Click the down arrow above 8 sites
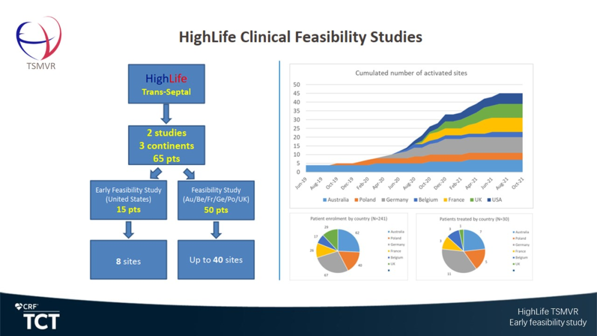597x336 pixels. coord(128,229)
